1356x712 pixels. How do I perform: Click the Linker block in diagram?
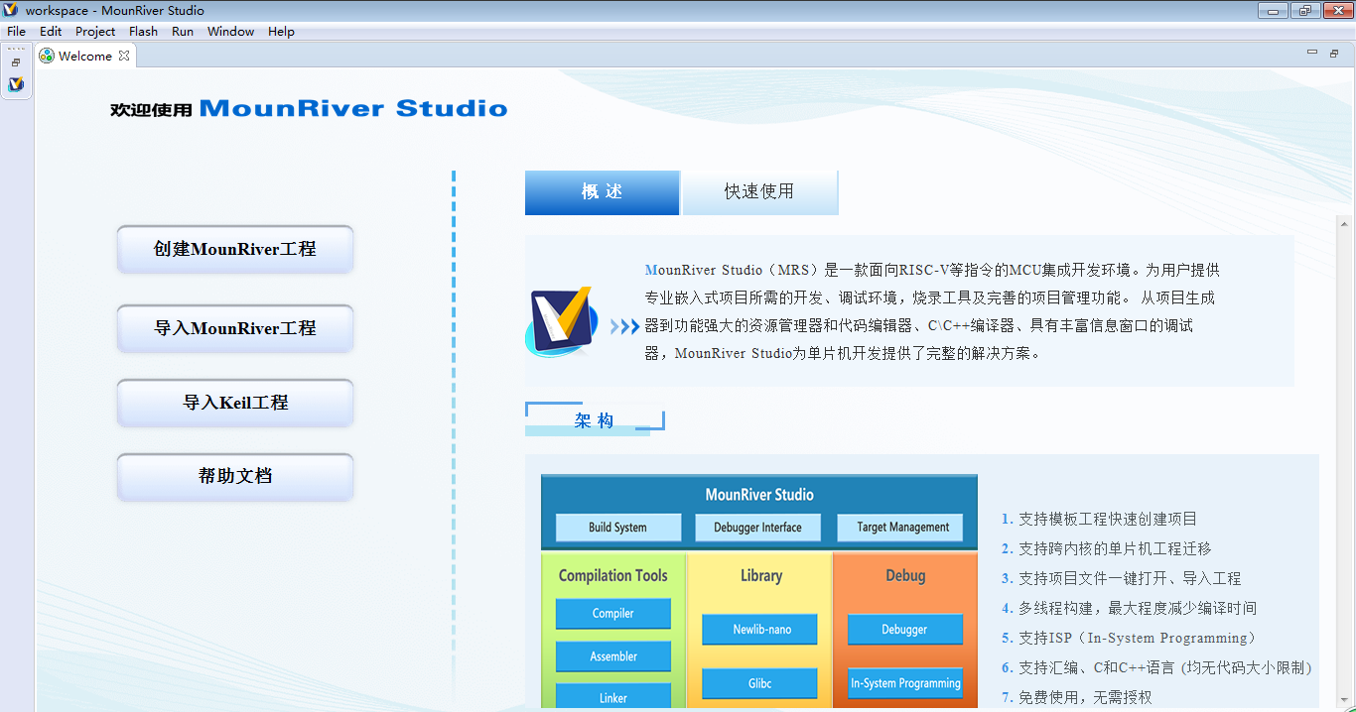click(x=612, y=696)
